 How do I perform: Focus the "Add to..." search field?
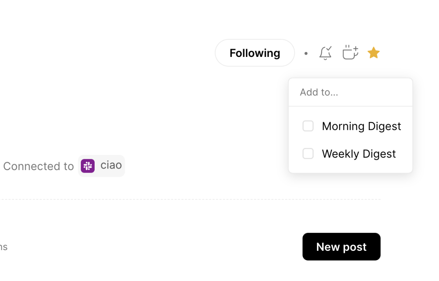(x=350, y=92)
